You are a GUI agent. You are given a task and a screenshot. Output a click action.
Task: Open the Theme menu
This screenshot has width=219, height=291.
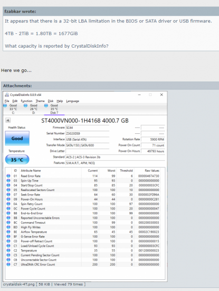(x=40, y=101)
